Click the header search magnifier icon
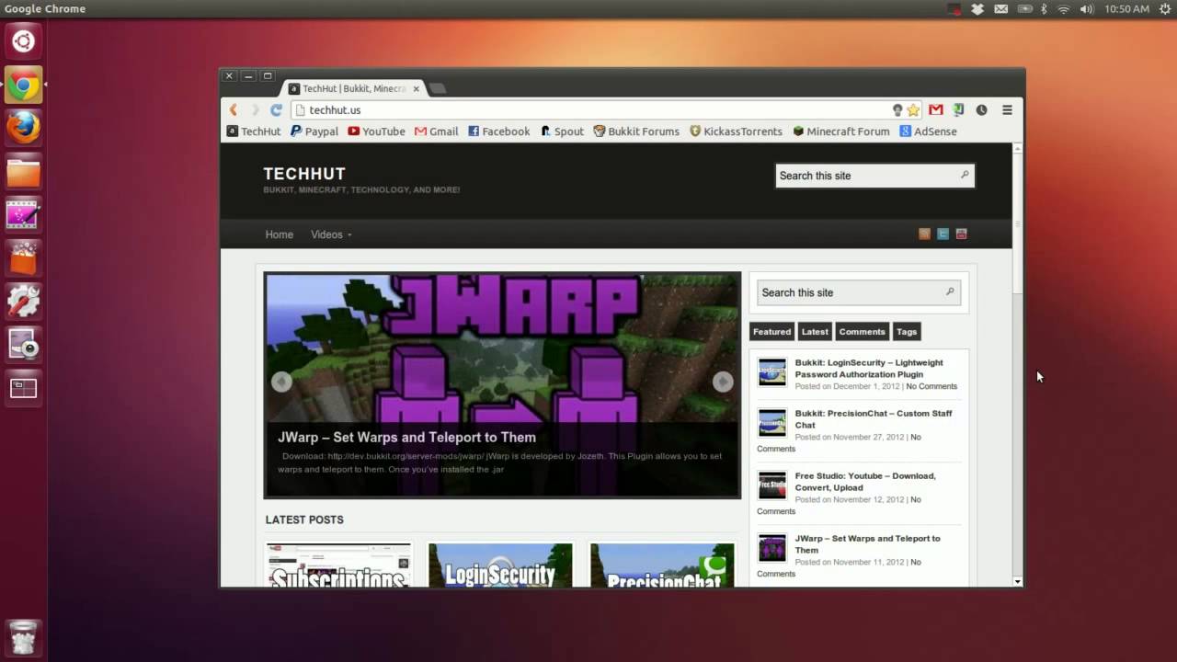Image resolution: width=1177 pixels, height=662 pixels. [x=965, y=175]
